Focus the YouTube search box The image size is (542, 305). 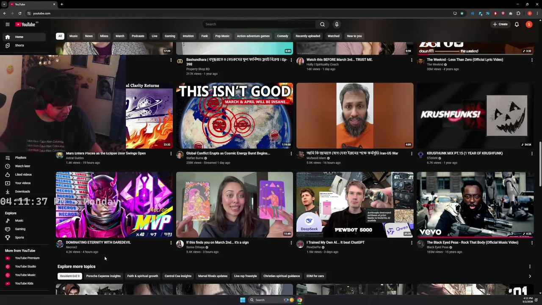(x=259, y=24)
